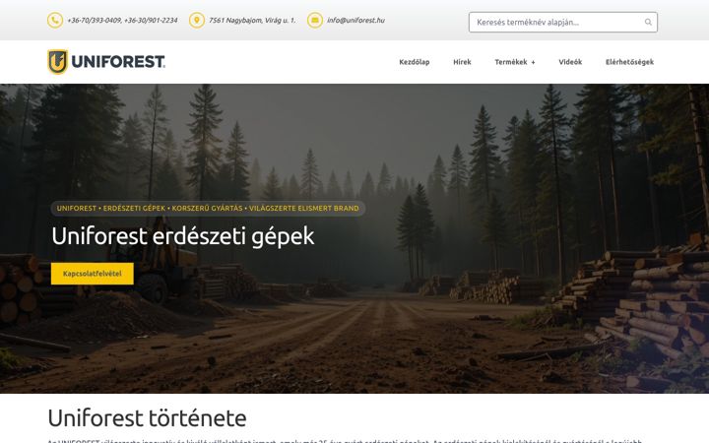Click the heading Uniforest erdészeti gépek
709x443 pixels.
click(x=183, y=236)
